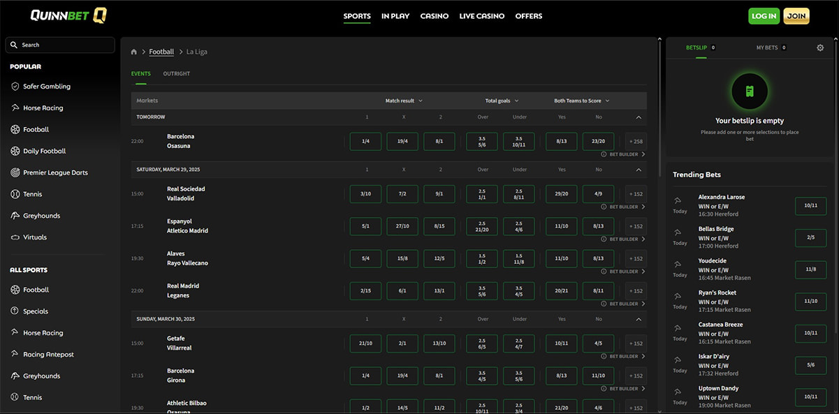Viewport: 839px width, 414px height.
Task: Add Alexandra Larose 10/11 to betslip
Action: pos(810,205)
